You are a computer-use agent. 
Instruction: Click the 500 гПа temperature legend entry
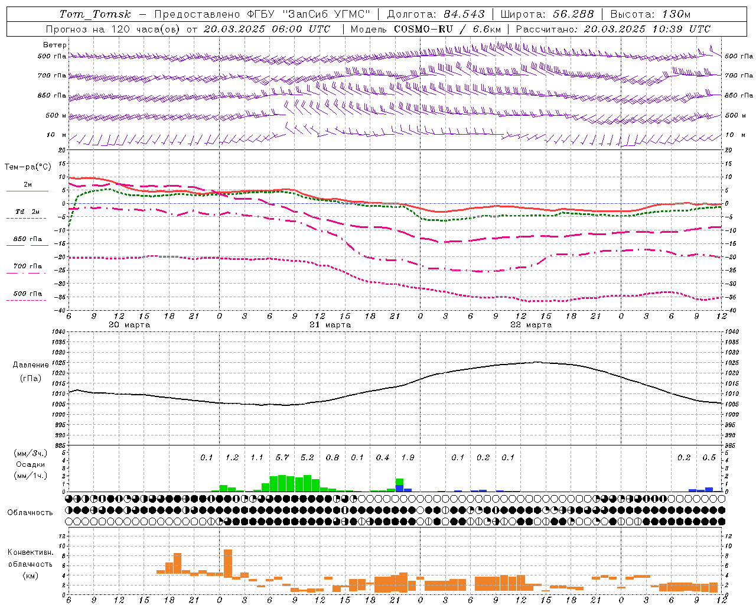tap(28, 294)
